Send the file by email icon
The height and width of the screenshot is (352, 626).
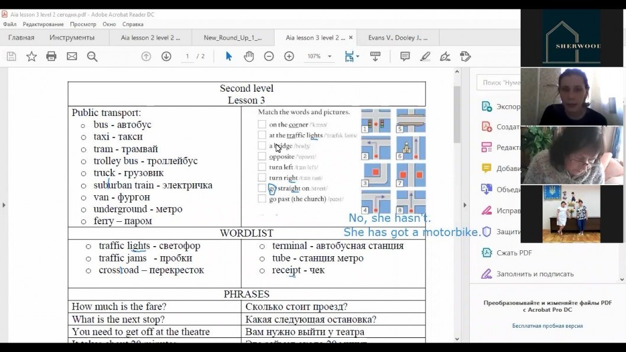click(72, 56)
